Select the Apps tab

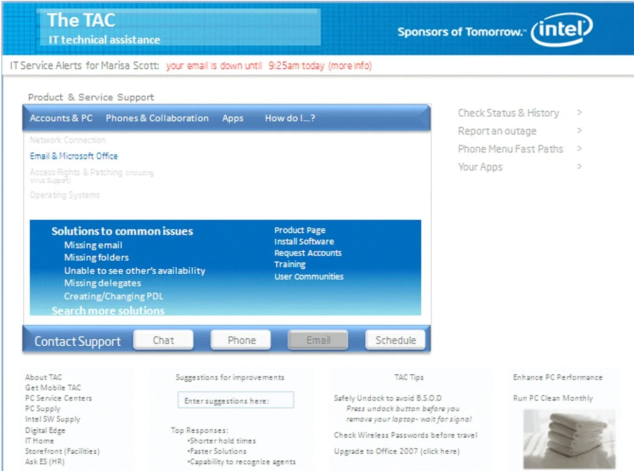pos(233,118)
